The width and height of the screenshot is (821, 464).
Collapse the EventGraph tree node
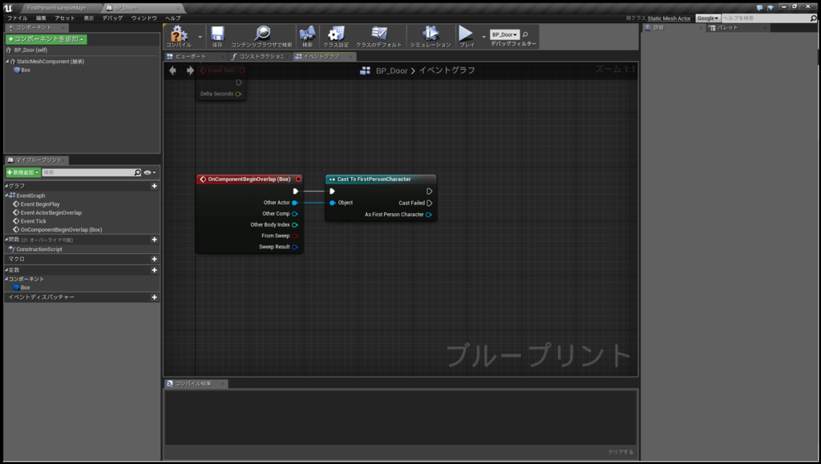[6, 195]
